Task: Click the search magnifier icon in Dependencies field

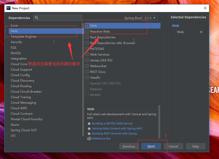Action: [37, 18]
